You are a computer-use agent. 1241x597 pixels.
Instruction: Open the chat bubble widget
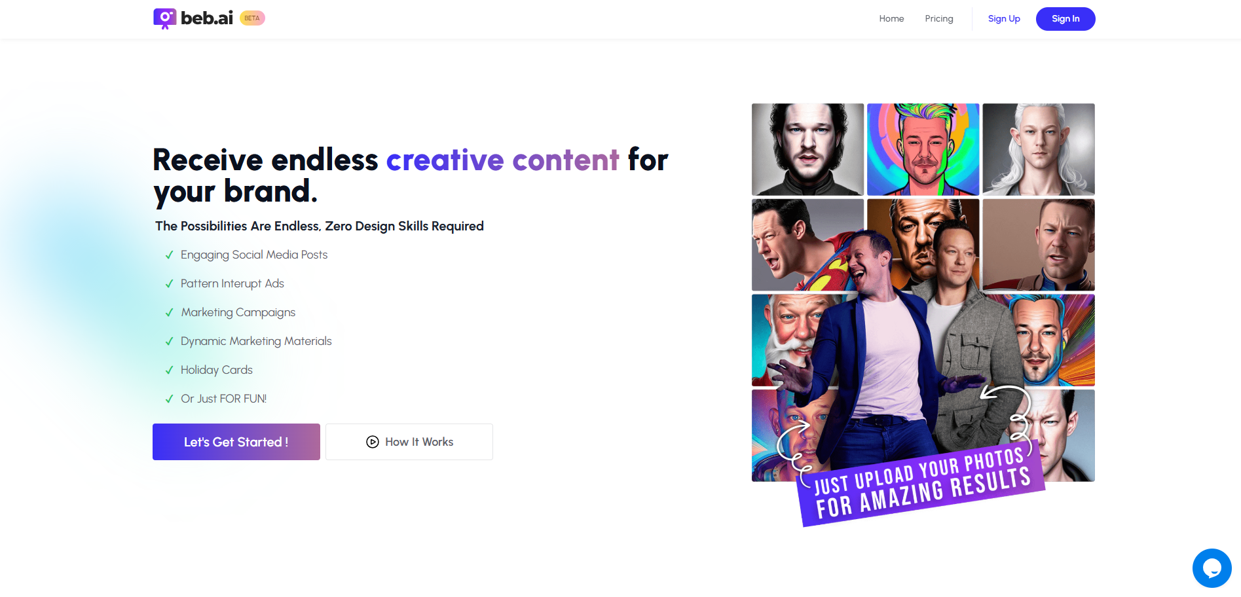click(1212, 568)
